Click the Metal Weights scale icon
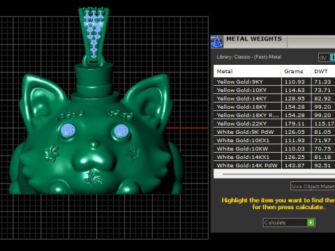The width and height of the screenshot is (335, 251). [217, 42]
